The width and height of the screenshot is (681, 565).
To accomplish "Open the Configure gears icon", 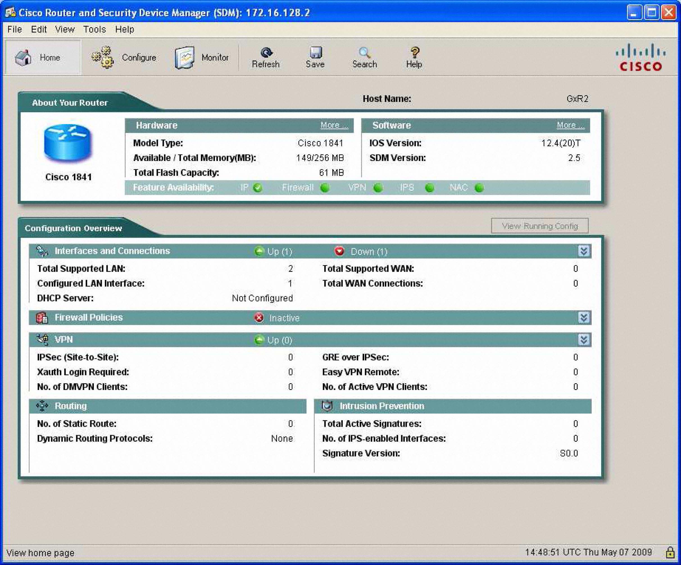I will pyautogui.click(x=103, y=57).
